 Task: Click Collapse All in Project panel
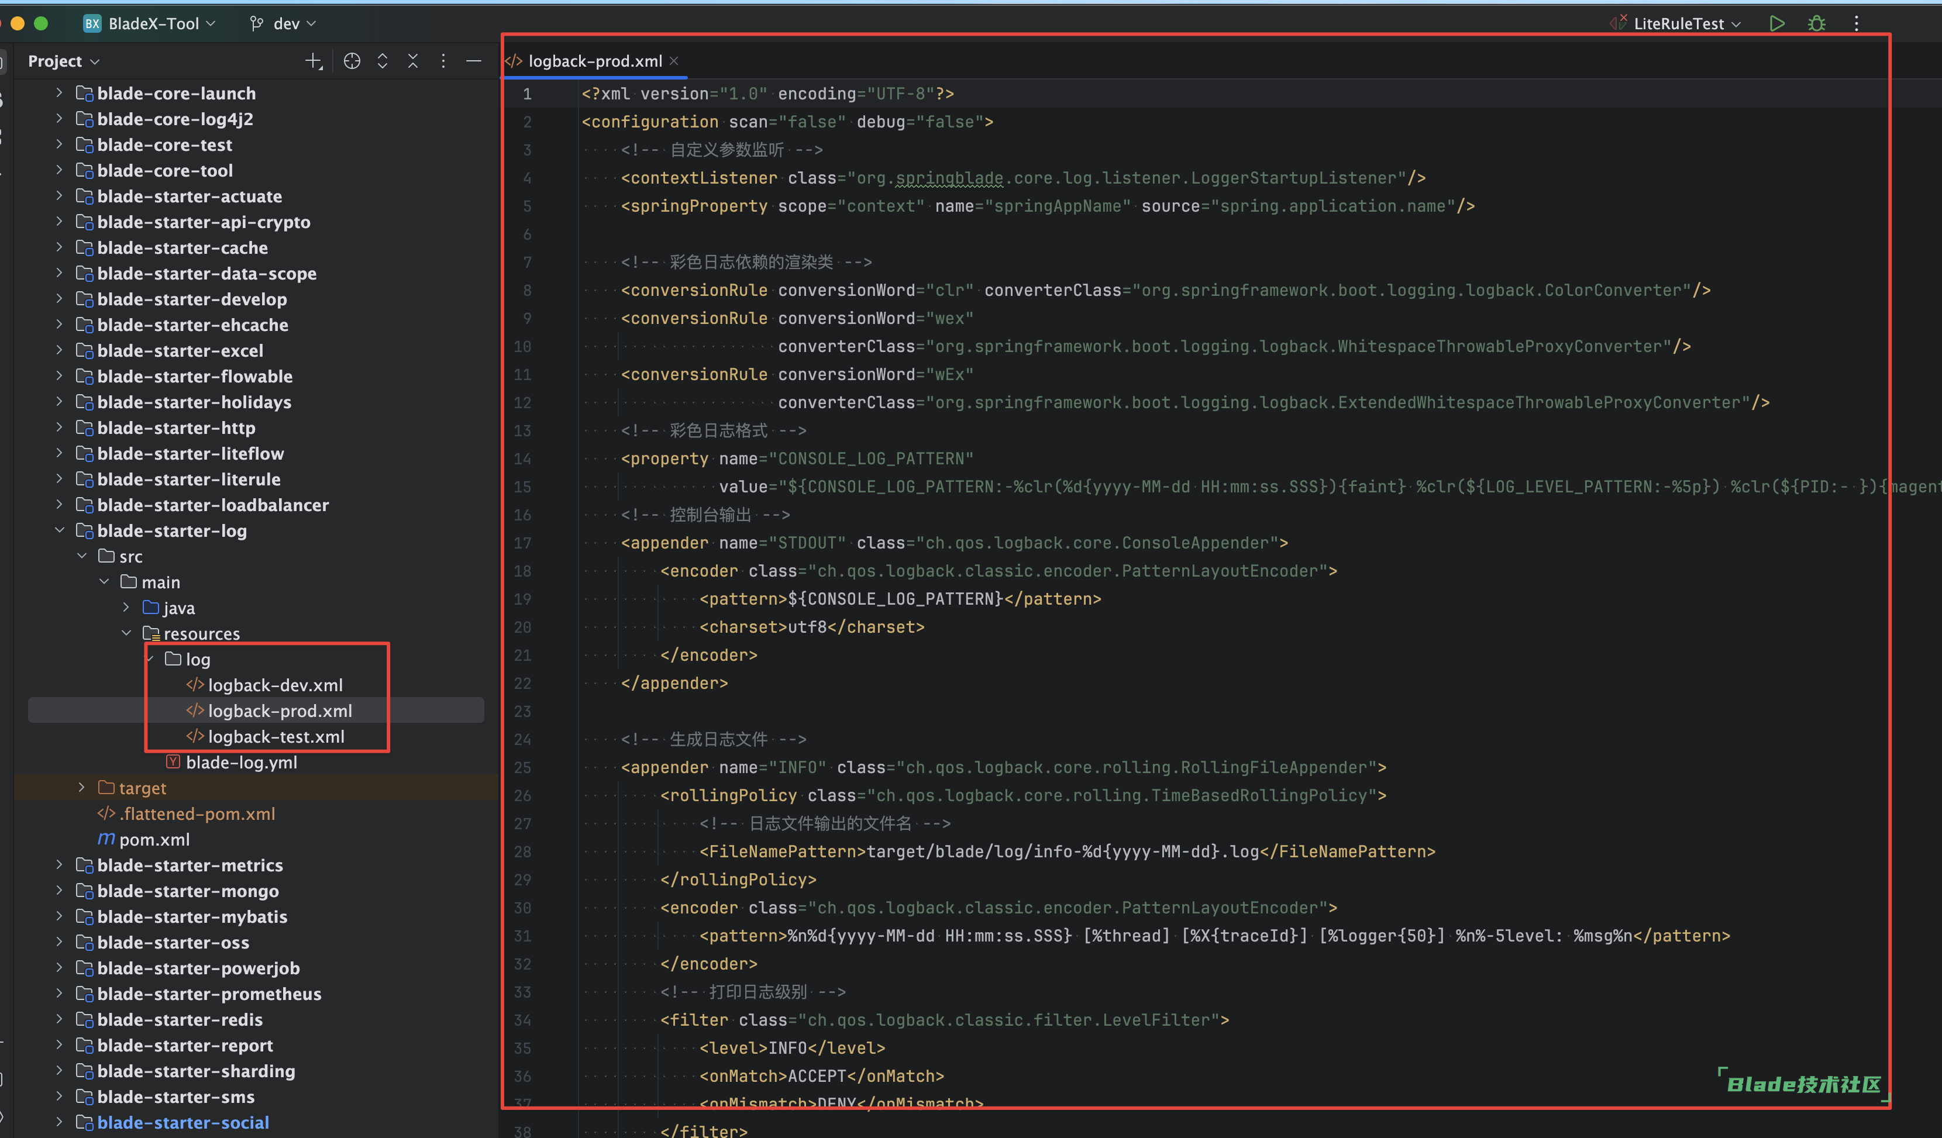[413, 61]
